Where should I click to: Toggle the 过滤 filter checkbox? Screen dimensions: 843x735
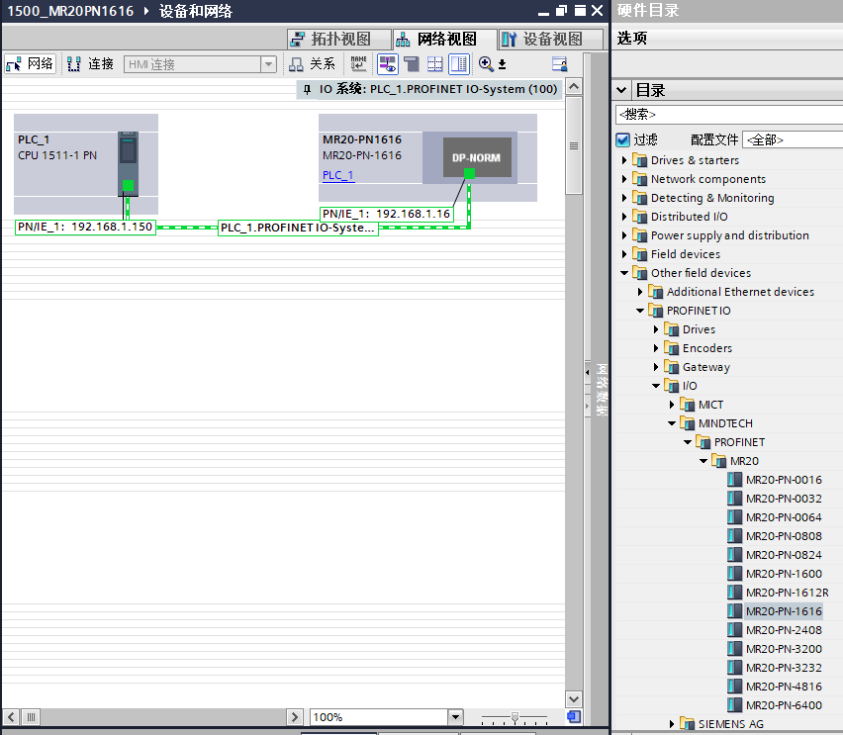pos(622,139)
